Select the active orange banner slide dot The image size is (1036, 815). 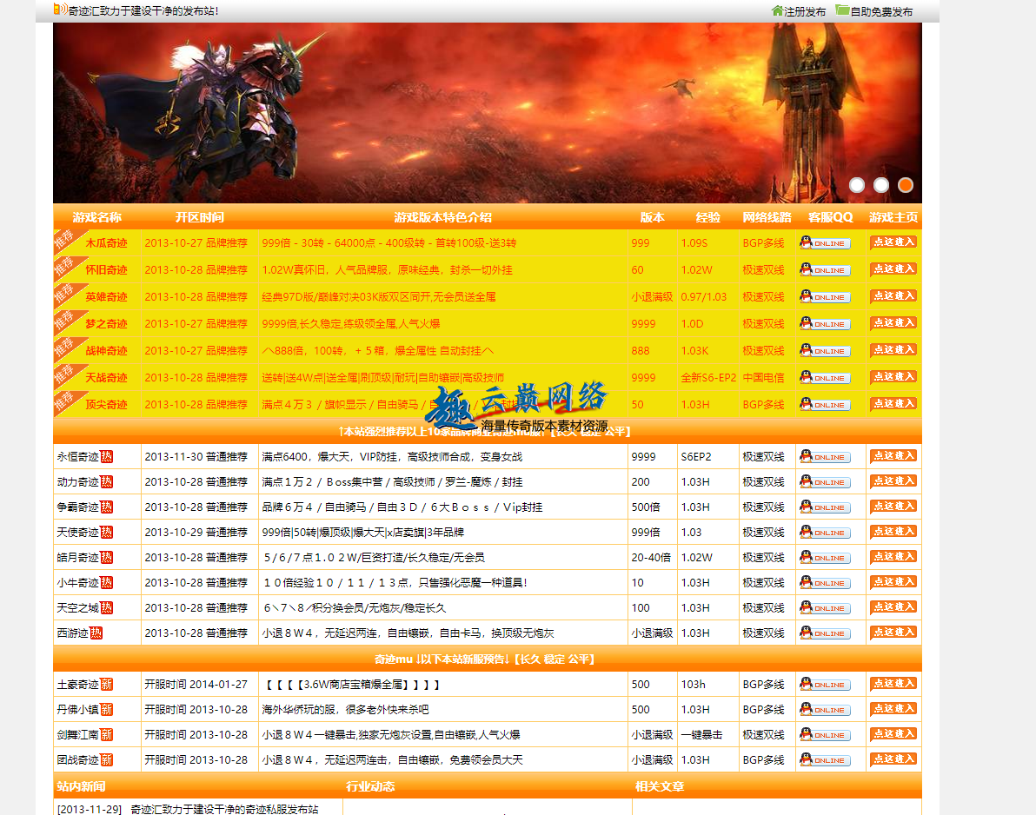tap(906, 185)
